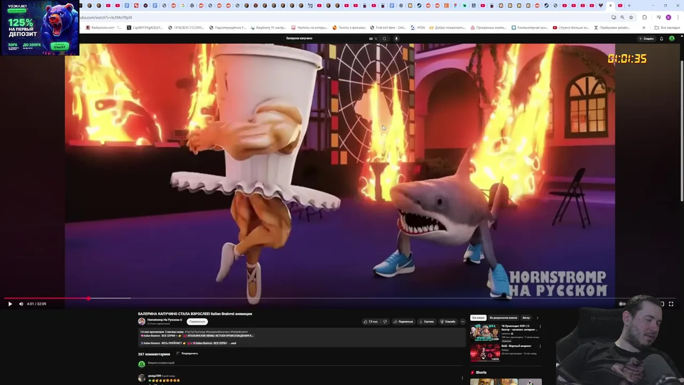
Task: Show more sidebar filter chips with the arrow
Action: (537, 318)
